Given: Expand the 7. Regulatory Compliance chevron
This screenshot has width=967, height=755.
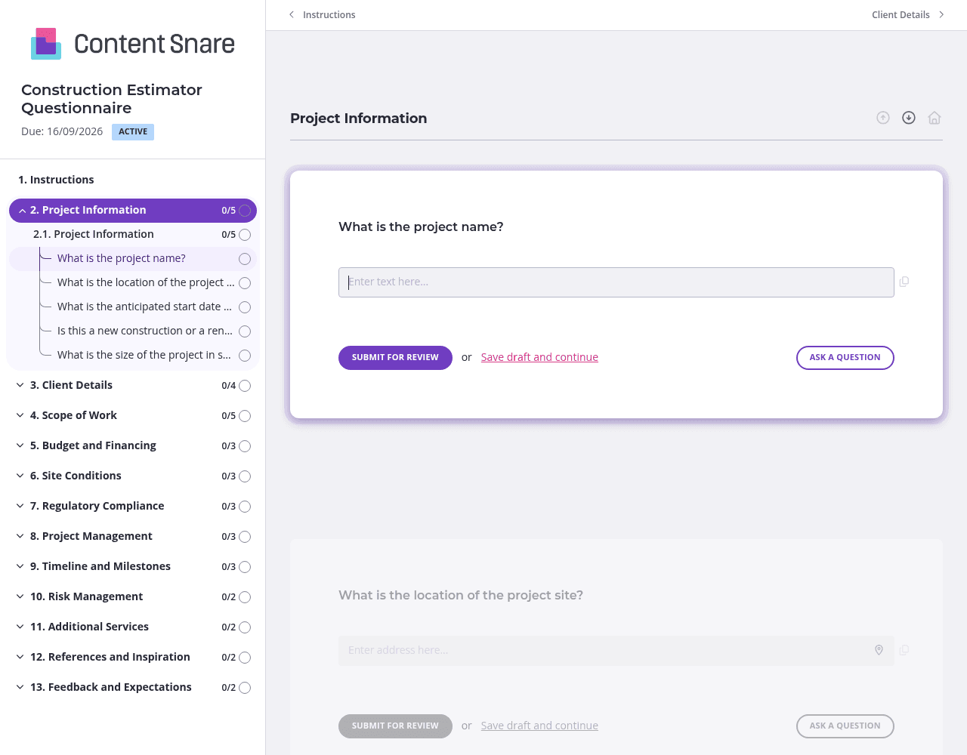Looking at the screenshot, I should [x=20, y=506].
